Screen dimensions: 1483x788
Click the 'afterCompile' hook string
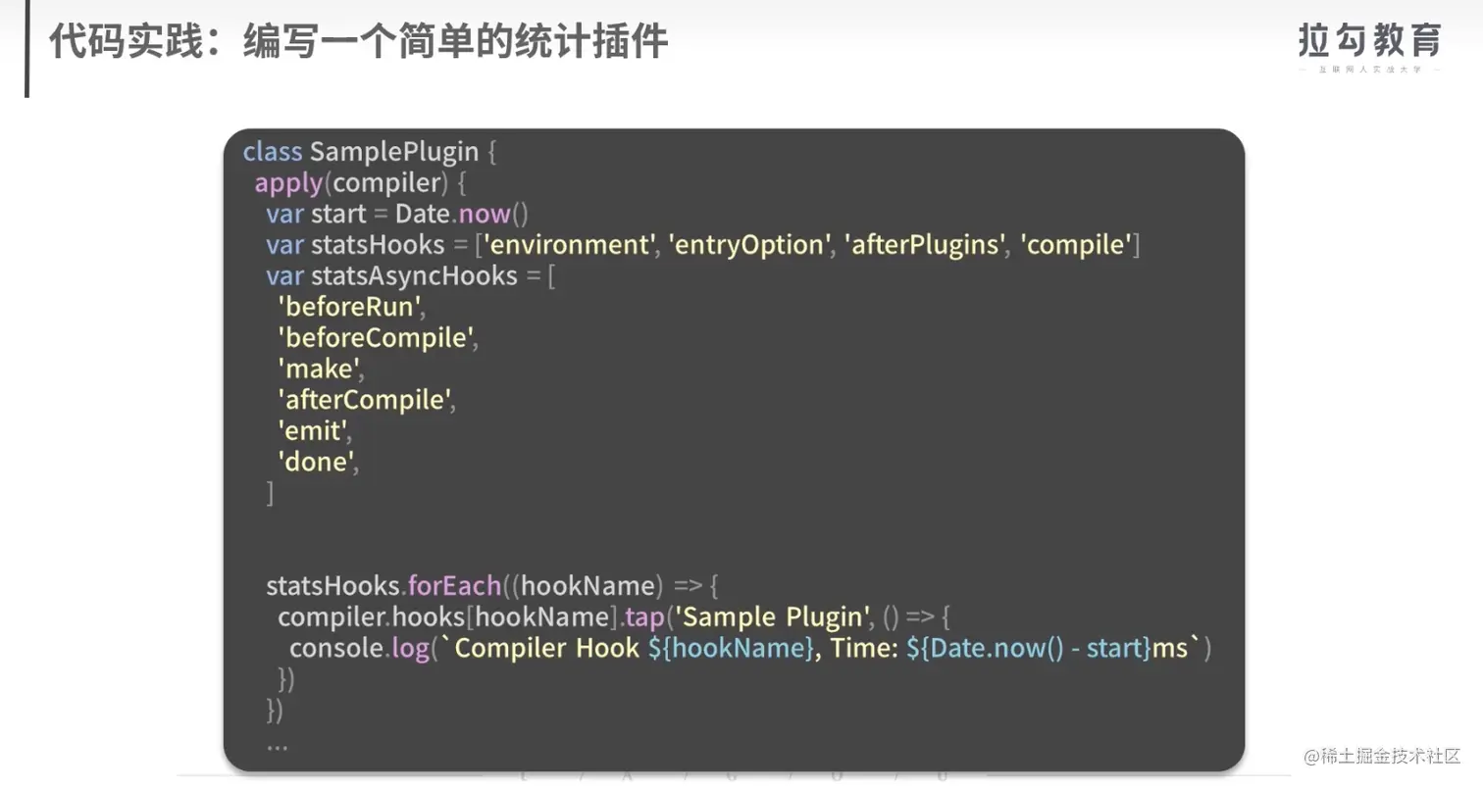click(368, 401)
